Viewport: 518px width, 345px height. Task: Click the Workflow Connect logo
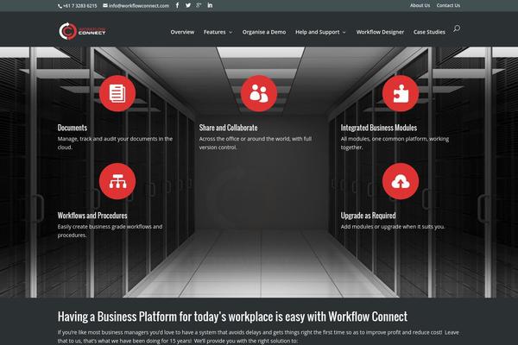click(82, 31)
